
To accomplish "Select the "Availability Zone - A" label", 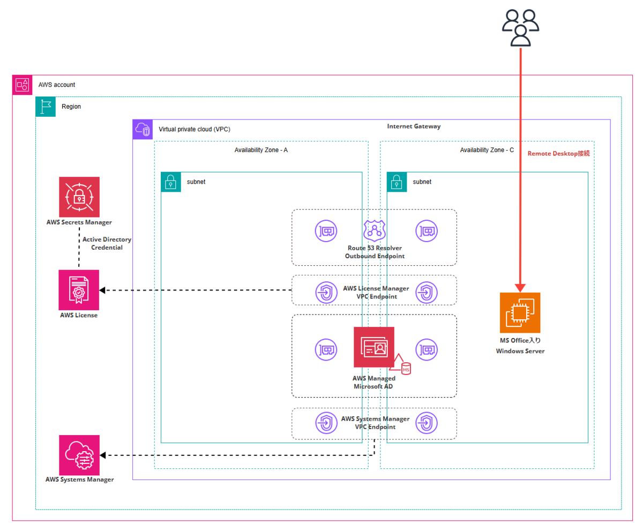I will (261, 150).
